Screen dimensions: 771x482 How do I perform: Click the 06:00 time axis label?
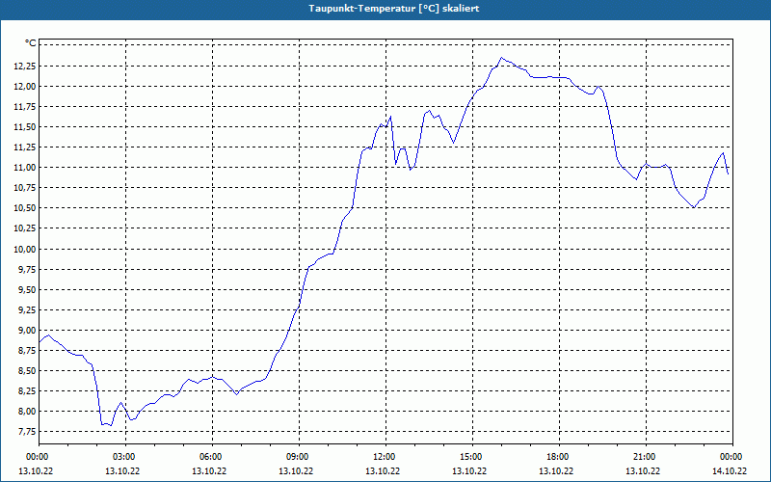(x=212, y=457)
